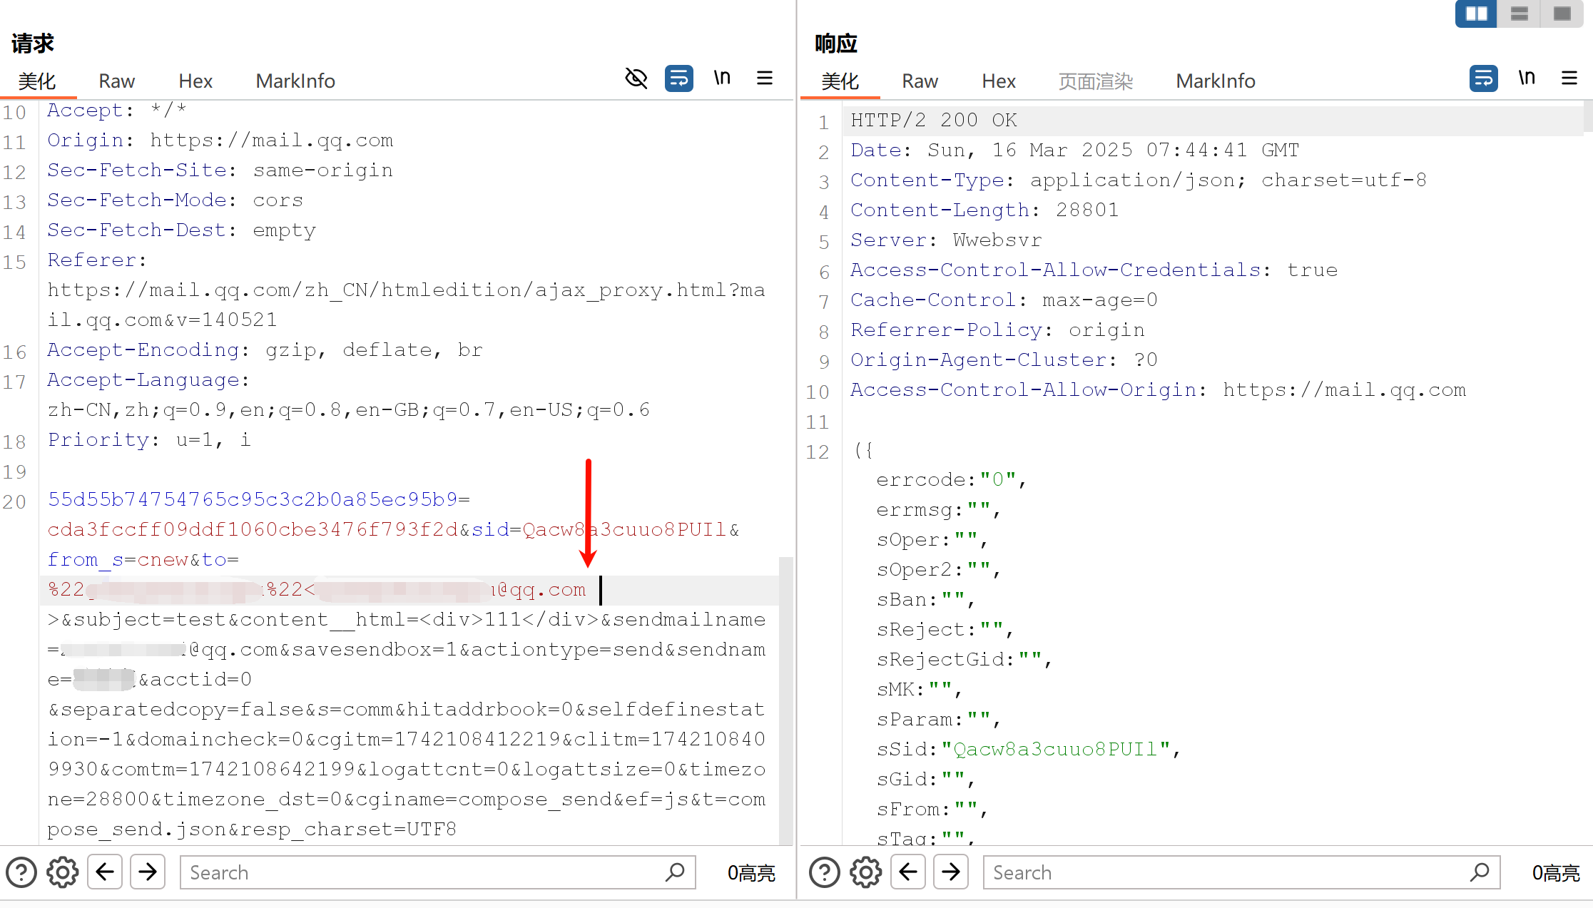Viewport: 1593px width, 908px height.
Task: Click request 0高亮 highlight counter
Action: coord(751,873)
